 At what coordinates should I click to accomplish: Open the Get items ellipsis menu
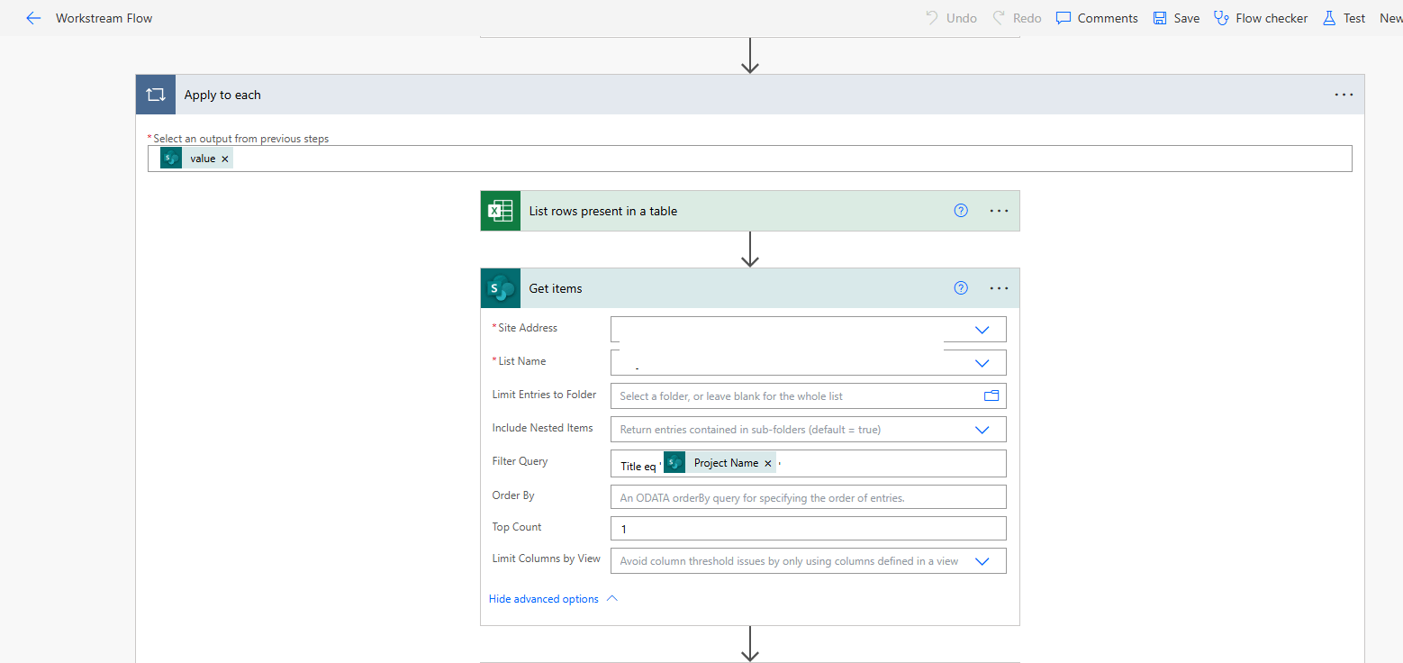pos(999,288)
